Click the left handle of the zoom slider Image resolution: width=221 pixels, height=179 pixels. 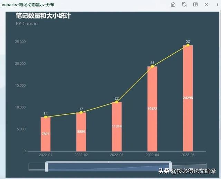47,167
